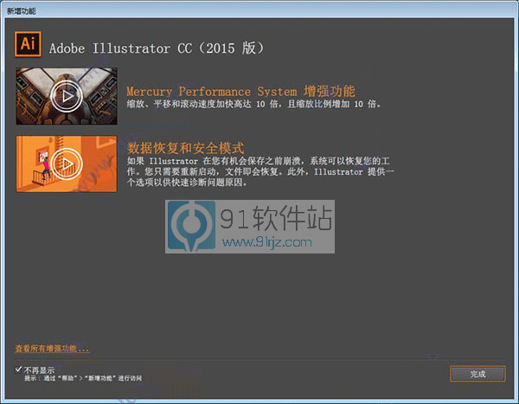Toggle the 不再显示 checkbox

19,369
